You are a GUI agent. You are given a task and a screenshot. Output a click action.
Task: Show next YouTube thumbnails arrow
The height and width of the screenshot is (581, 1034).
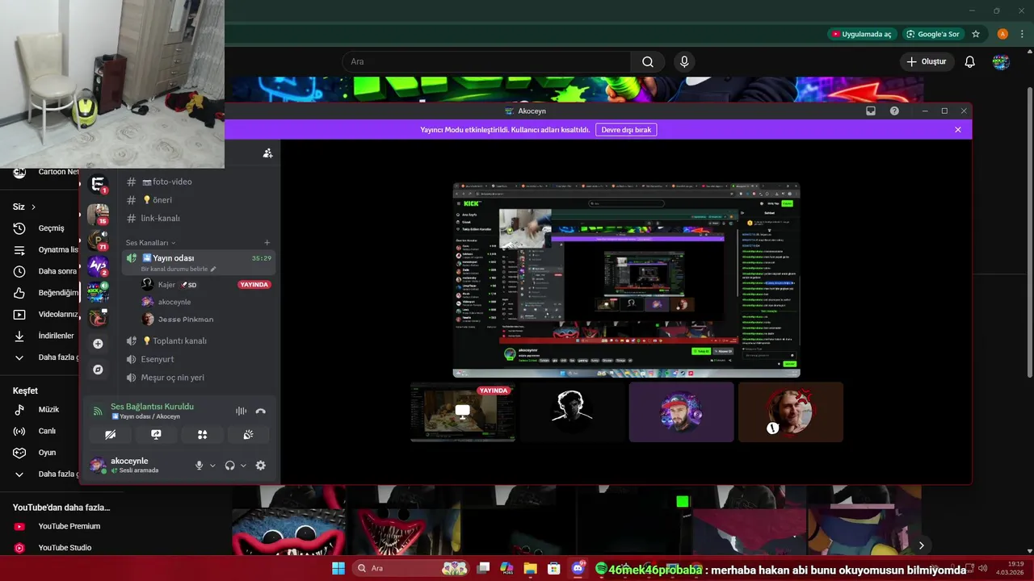[x=921, y=545]
